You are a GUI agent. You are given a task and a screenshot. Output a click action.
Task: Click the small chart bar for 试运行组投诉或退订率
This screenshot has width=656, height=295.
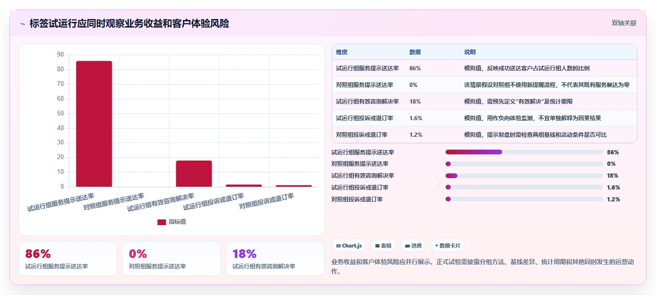pyautogui.click(x=244, y=185)
